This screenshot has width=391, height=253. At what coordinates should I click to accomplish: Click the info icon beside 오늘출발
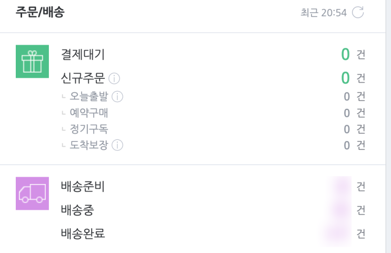(x=117, y=97)
